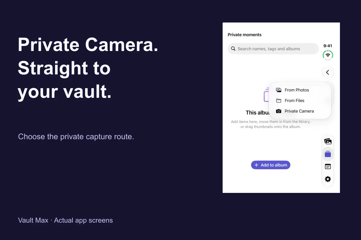
Task: Click 'Choose the private capture route.' caption
Action: [x=76, y=136]
